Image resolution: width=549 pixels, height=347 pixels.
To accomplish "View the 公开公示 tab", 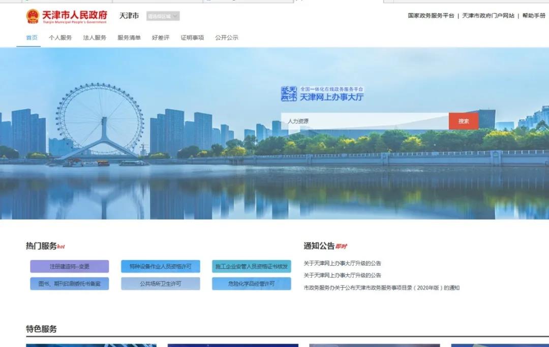I will (x=227, y=38).
